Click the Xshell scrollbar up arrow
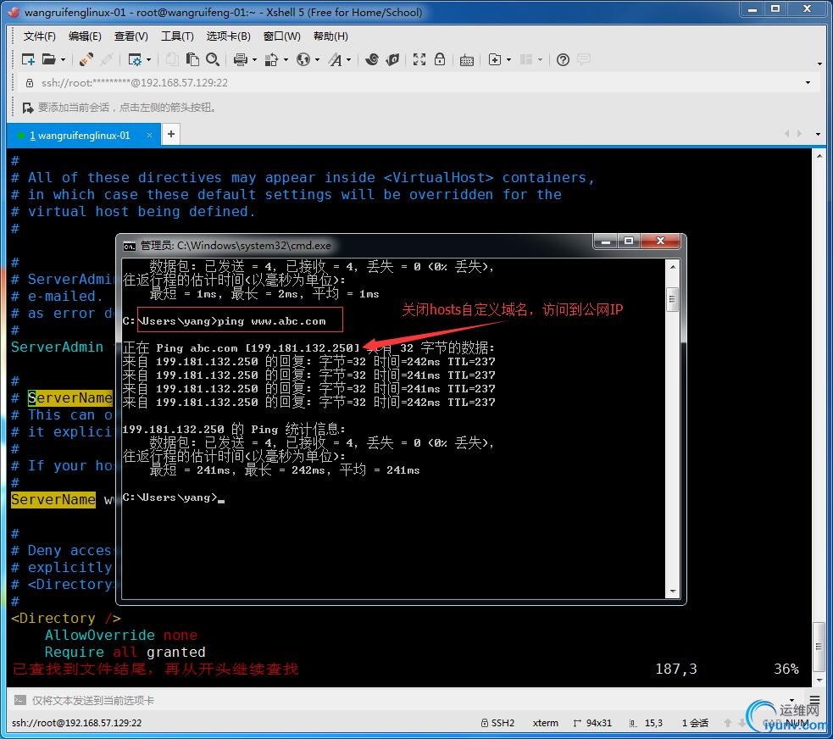 (819, 156)
